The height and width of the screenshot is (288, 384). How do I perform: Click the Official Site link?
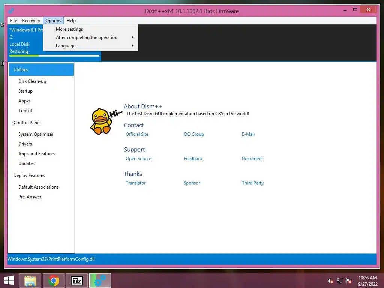137,134
